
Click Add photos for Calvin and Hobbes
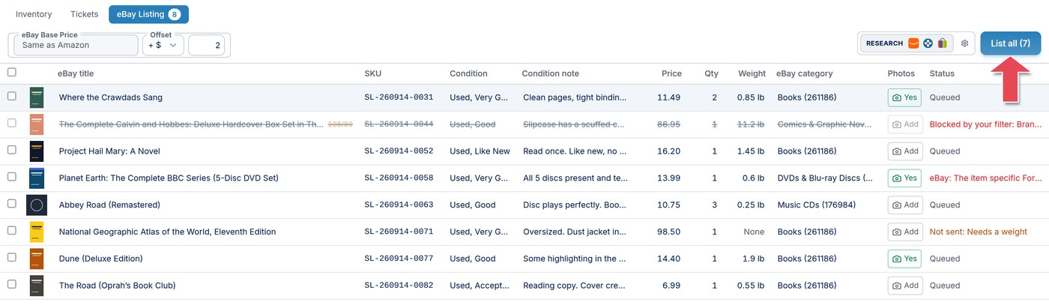905,124
